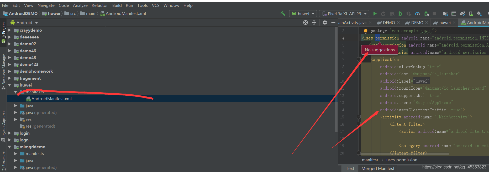Open the Navigate menu
Screen dimensions: 489x172
(x=46, y=5)
